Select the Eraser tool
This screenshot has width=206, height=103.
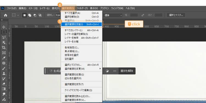click(4, 84)
